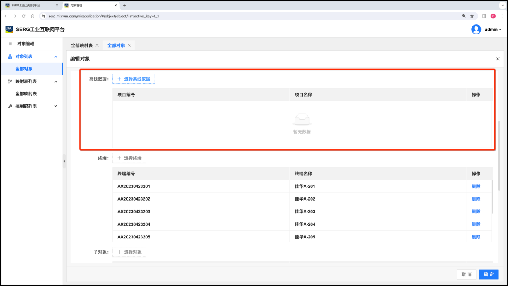Click 确定 to confirm the edit

pos(488,274)
